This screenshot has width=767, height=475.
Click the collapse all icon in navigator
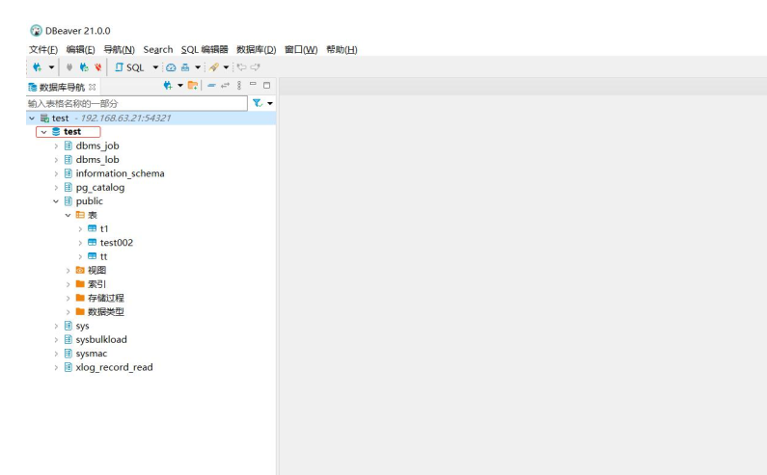tap(211, 86)
